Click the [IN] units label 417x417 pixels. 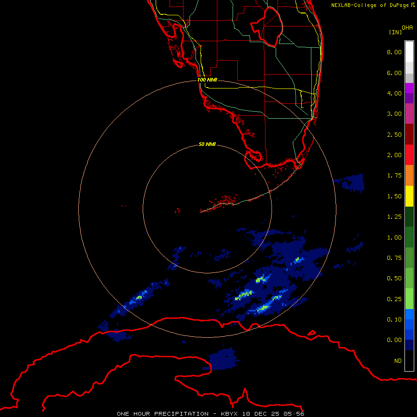(395, 32)
